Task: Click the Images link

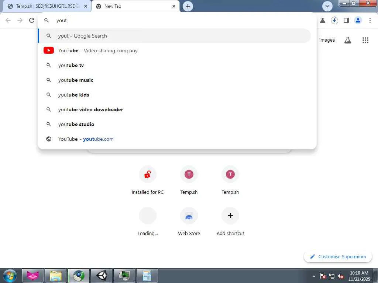Action: click(327, 40)
